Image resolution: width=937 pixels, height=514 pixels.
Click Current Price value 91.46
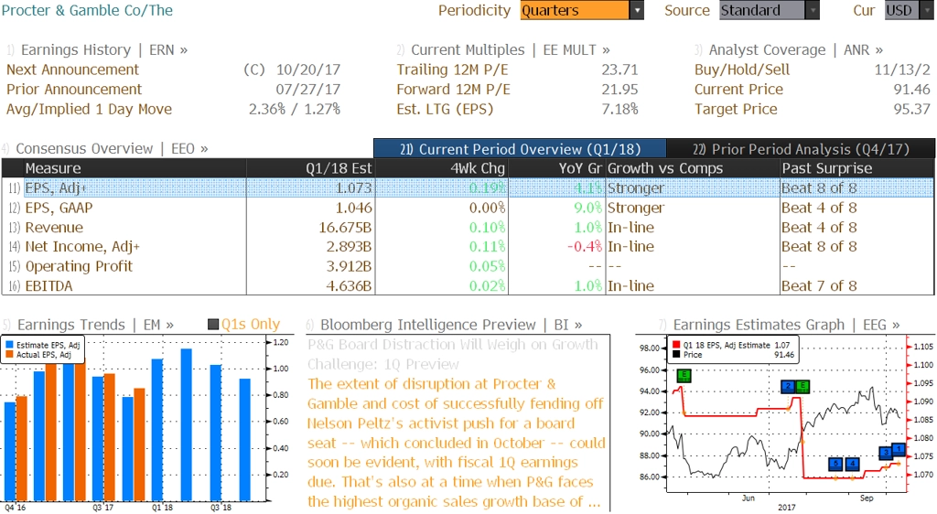(x=912, y=90)
